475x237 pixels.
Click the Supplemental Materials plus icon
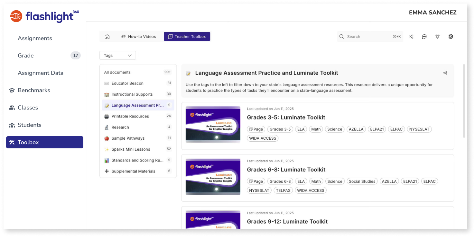pos(107,171)
